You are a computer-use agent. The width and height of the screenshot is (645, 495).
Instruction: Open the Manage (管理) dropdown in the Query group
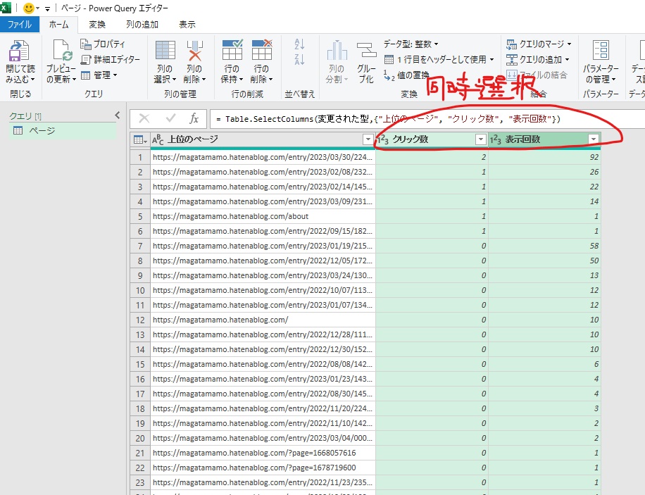pos(99,75)
